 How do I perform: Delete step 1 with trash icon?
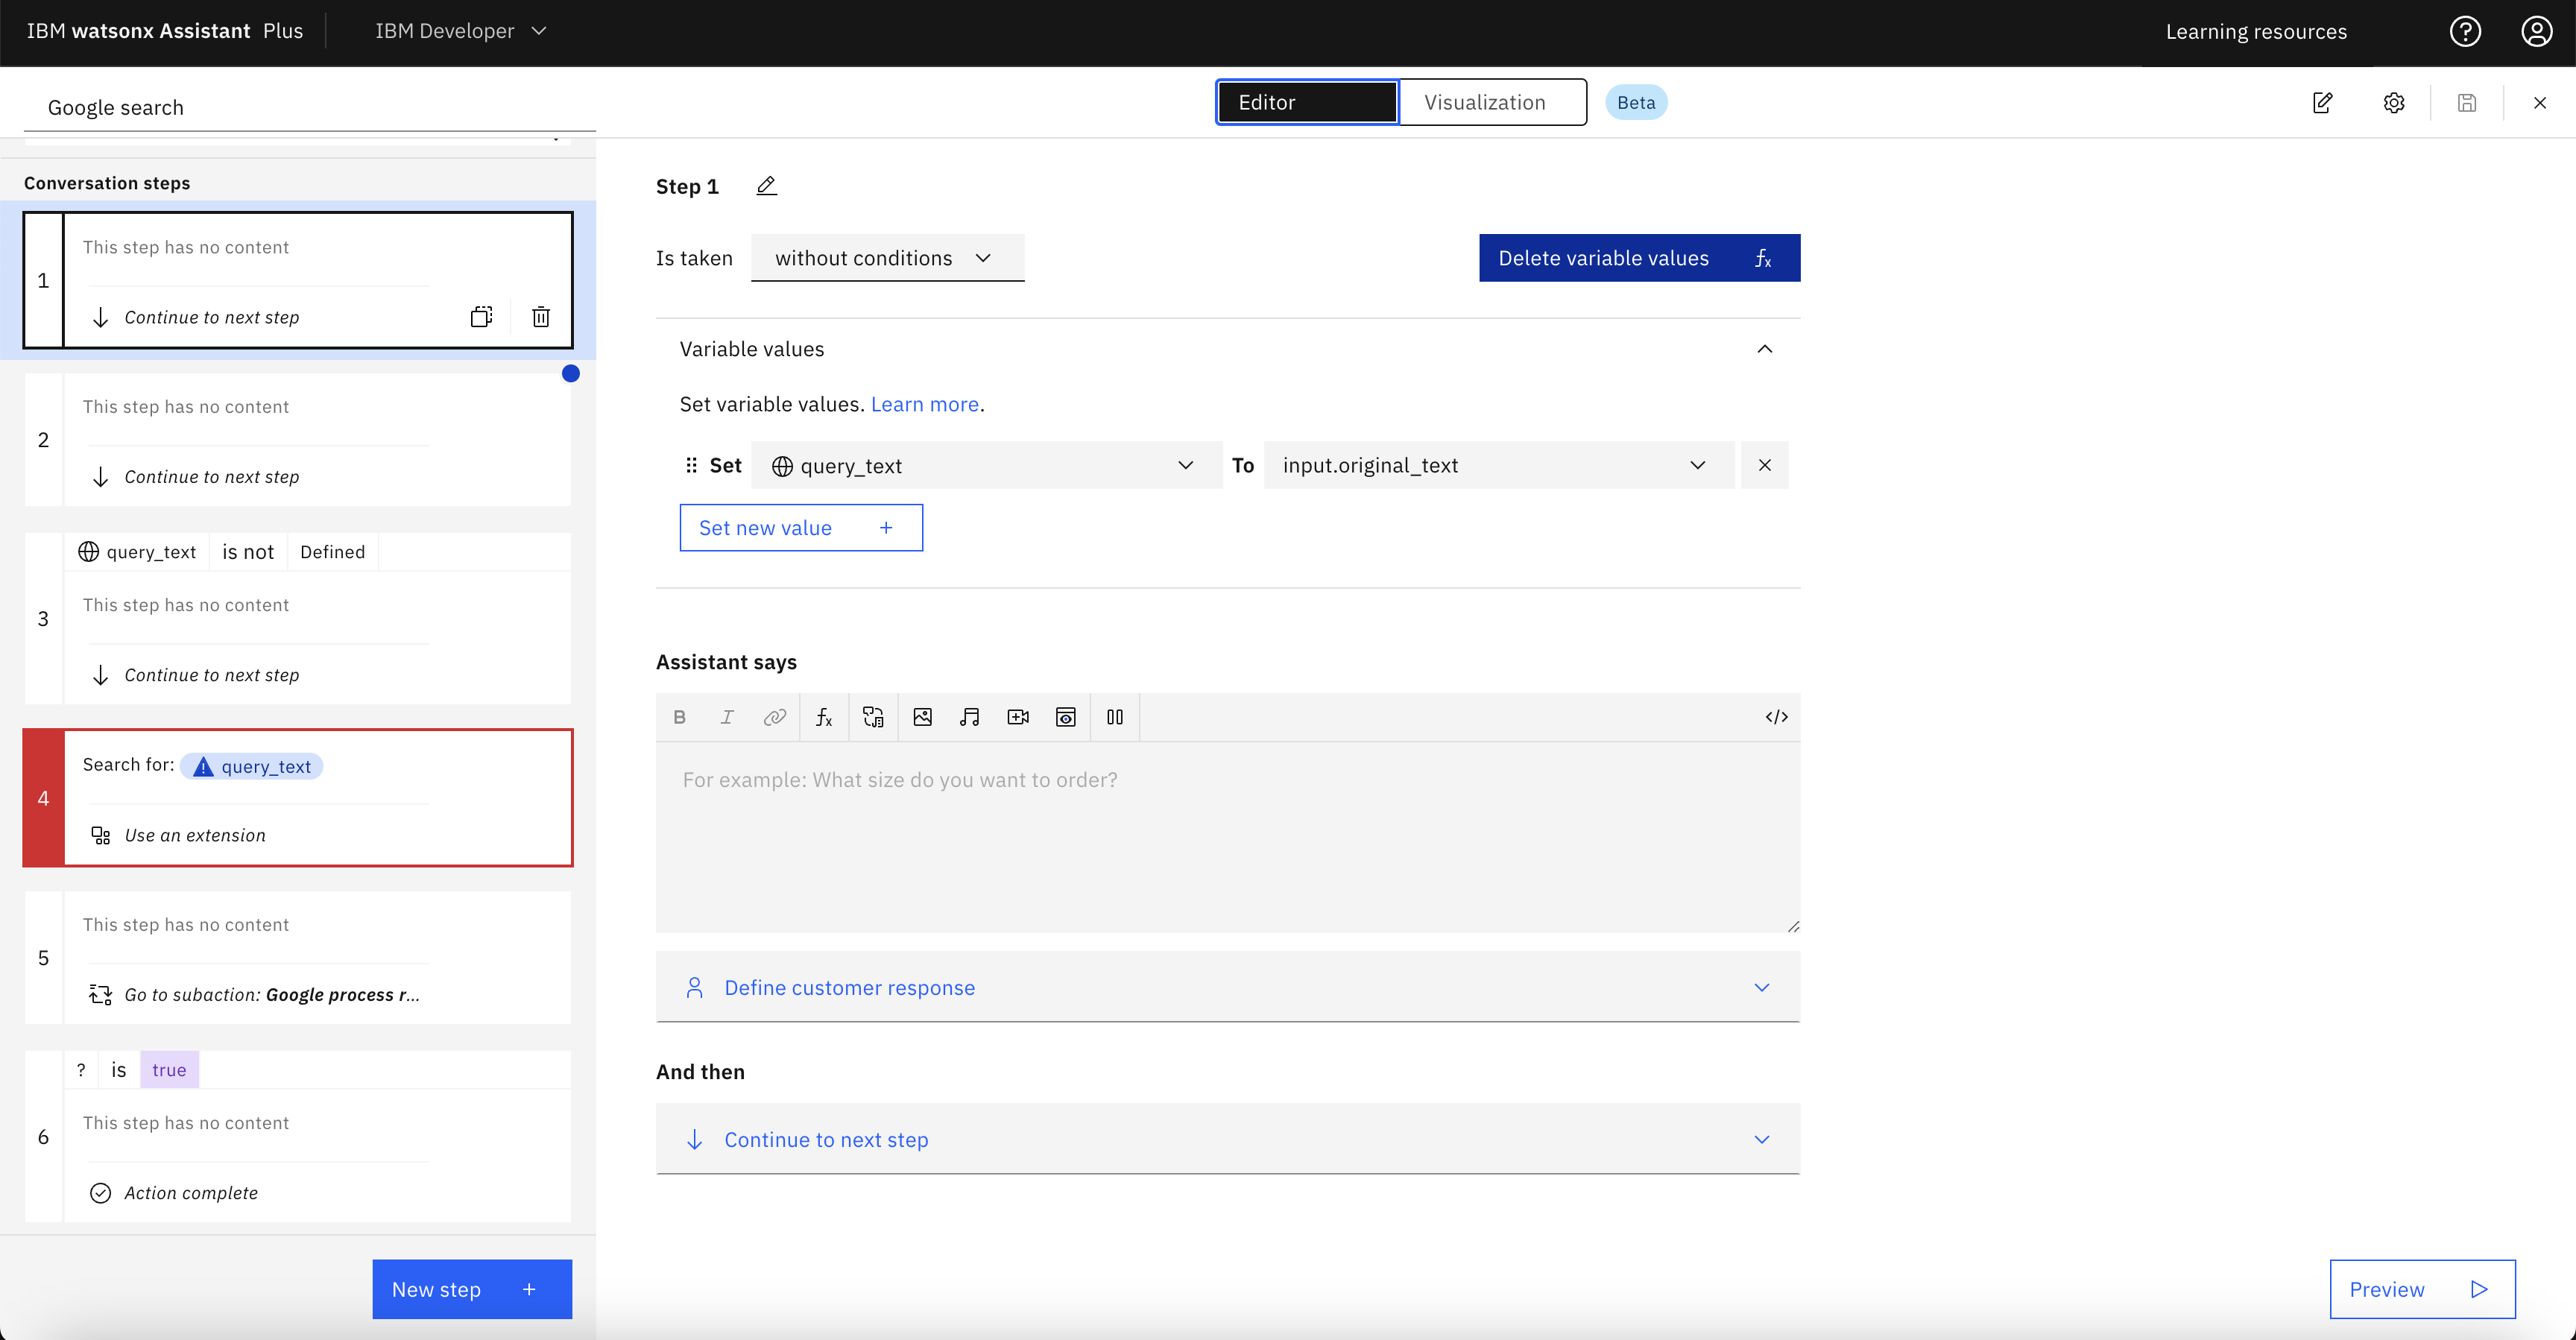(x=541, y=317)
